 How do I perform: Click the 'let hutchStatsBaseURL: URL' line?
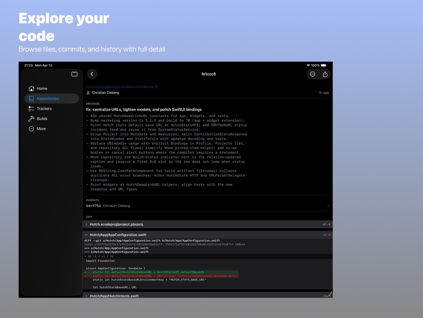(x=115, y=287)
